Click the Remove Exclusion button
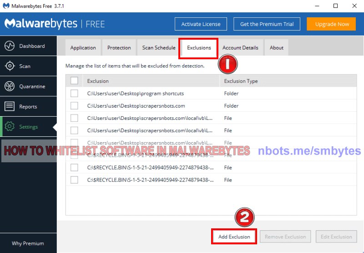Screen dimensions: 364x253 [x=285, y=237]
